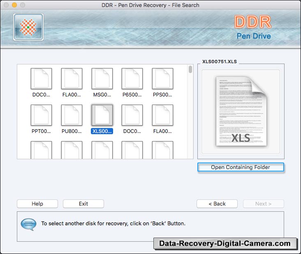Select the highlighted XLS00... file icon
The image size is (301, 254).
[x=102, y=115]
